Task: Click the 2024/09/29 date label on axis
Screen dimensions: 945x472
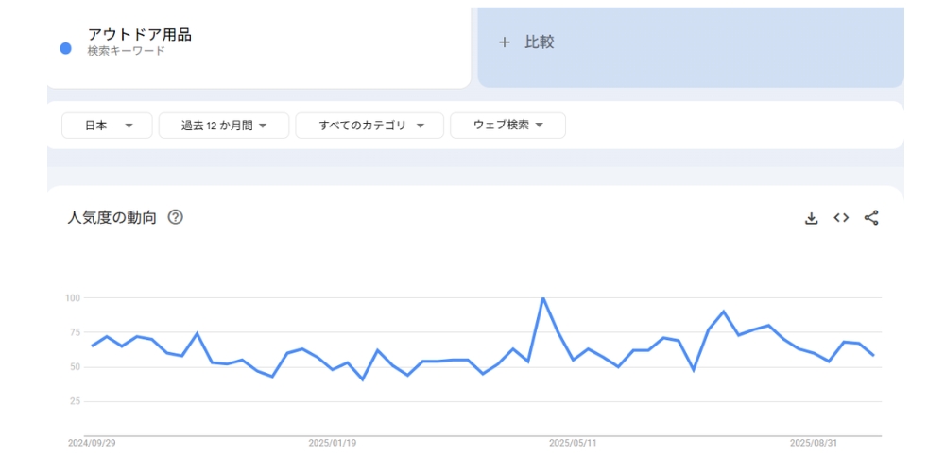Action: click(x=92, y=442)
